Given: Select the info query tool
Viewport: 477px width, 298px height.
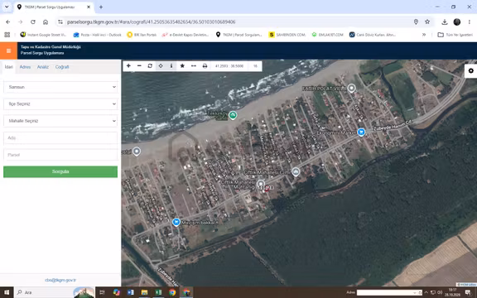Looking at the screenshot, I should tap(171, 65).
